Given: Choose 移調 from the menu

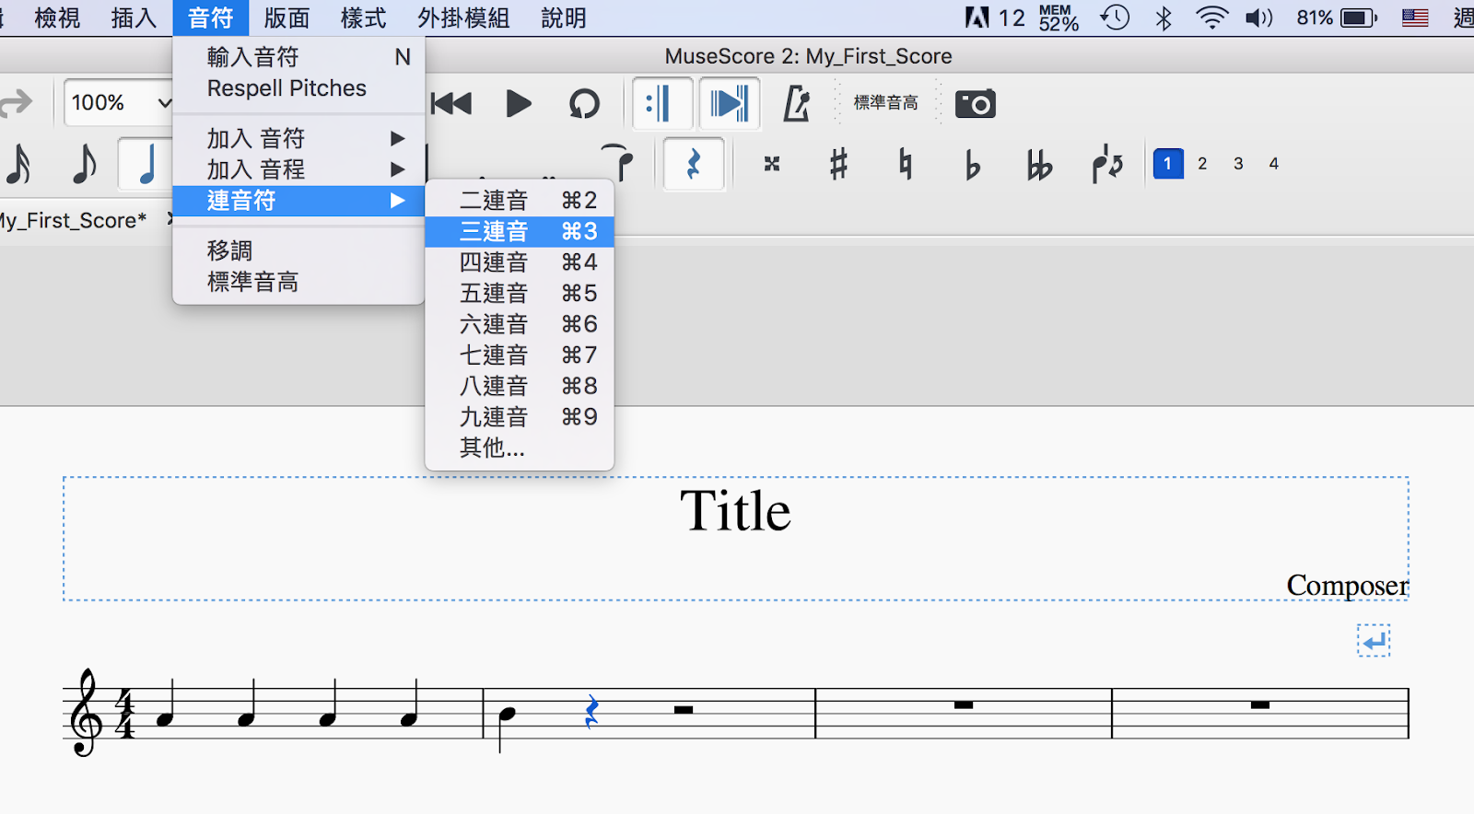Looking at the screenshot, I should [x=298, y=250].
